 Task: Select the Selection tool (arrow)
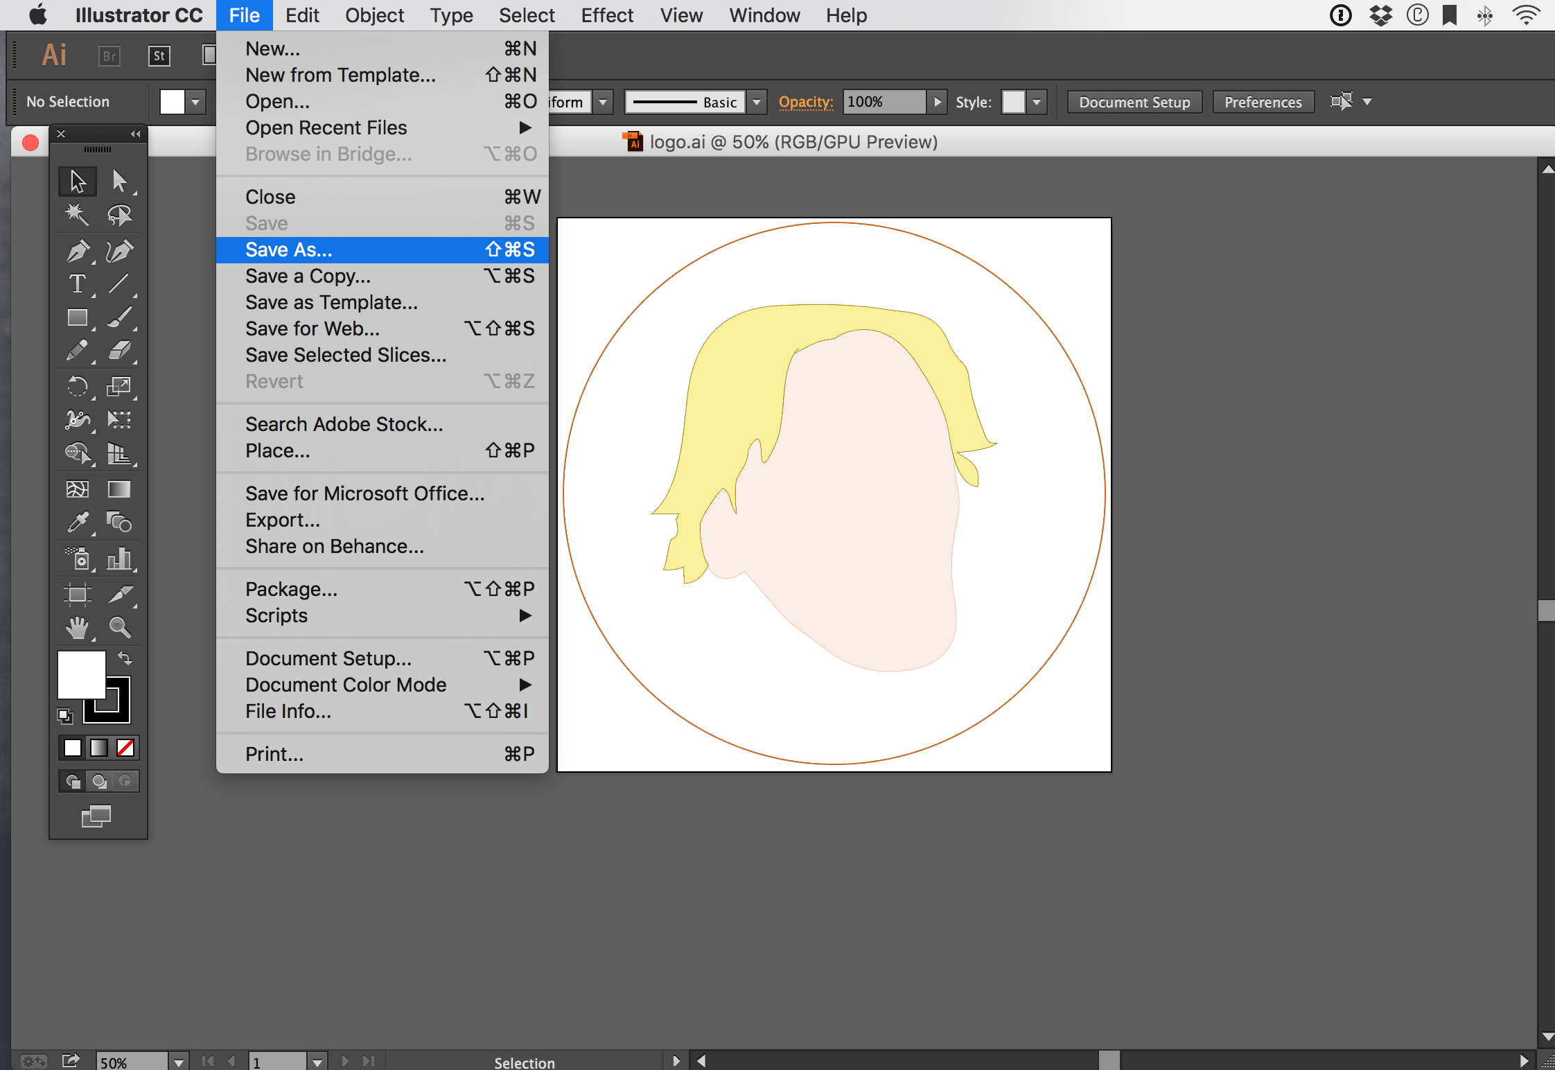tap(76, 179)
